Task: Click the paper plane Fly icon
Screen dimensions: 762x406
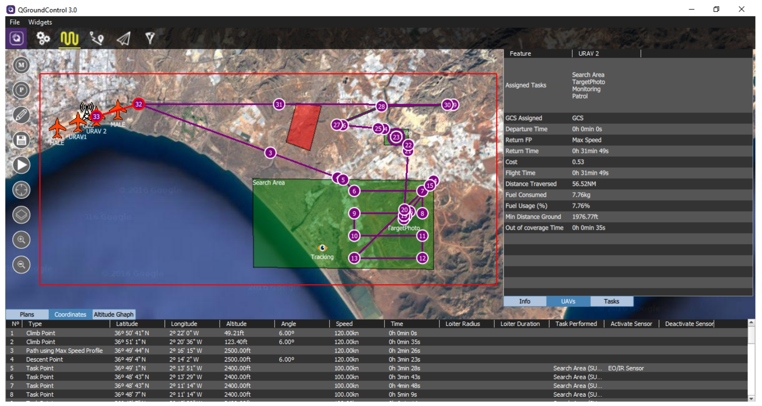Action: (x=124, y=38)
